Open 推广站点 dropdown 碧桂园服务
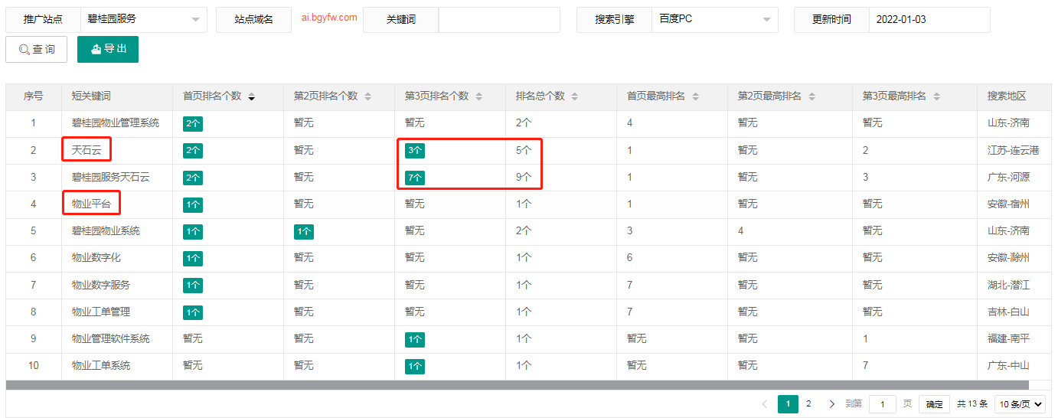 tap(144, 20)
